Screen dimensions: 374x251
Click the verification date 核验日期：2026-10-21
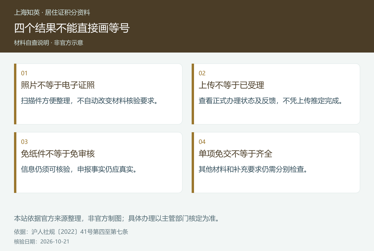click(41, 241)
